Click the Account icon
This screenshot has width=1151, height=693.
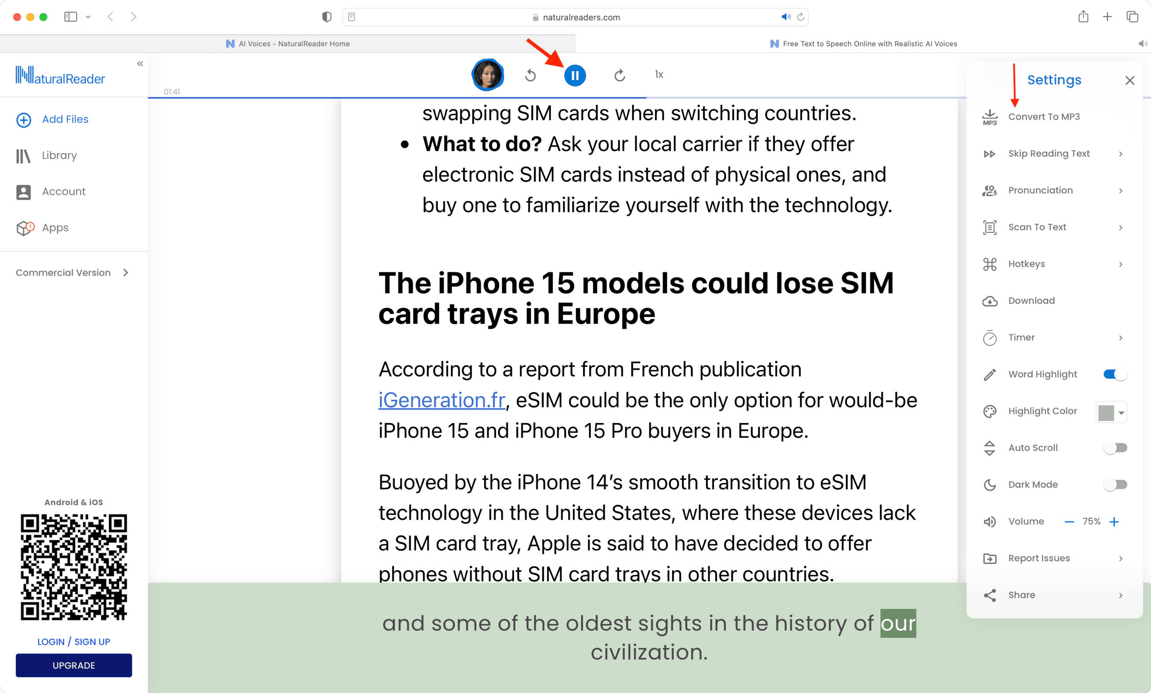[x=24, y=191]
